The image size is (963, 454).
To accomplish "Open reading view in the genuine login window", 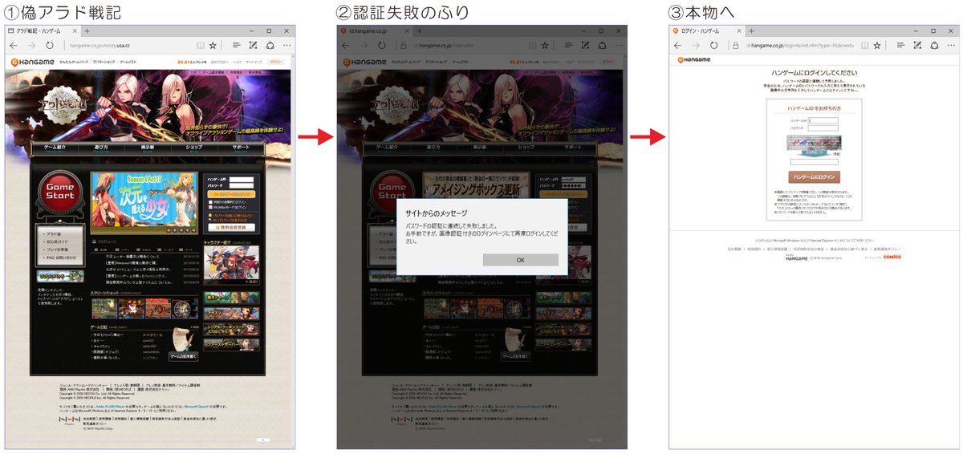I will pyautogui.click(x=864, y=46).
